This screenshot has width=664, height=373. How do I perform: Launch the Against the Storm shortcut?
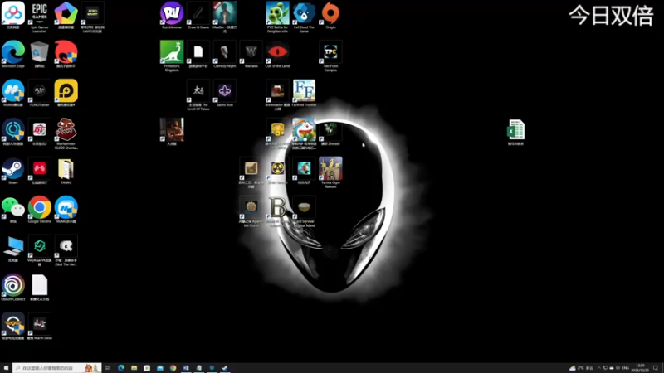(251, 211)
